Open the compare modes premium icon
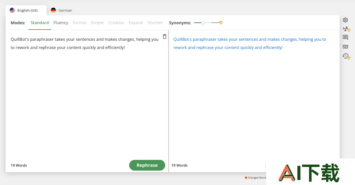The width and height of the screenshot is (355, 185). [x=346, y=29]
